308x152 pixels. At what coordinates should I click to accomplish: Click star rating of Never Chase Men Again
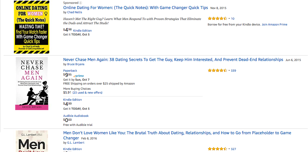pyautogui.click(x=217, y=70)
